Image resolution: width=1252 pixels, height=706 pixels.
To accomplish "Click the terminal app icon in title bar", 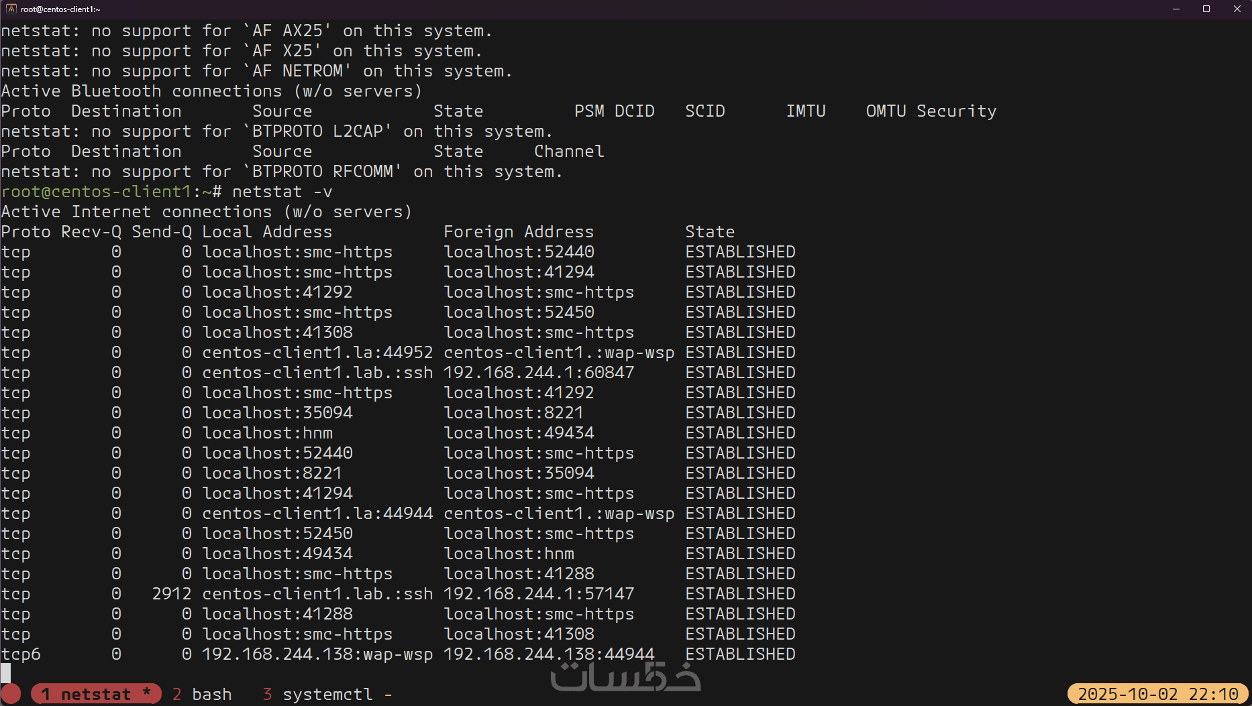I will pos(11,9).
